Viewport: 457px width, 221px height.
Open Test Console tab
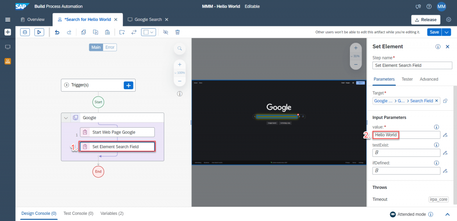(x=79, y=213)
